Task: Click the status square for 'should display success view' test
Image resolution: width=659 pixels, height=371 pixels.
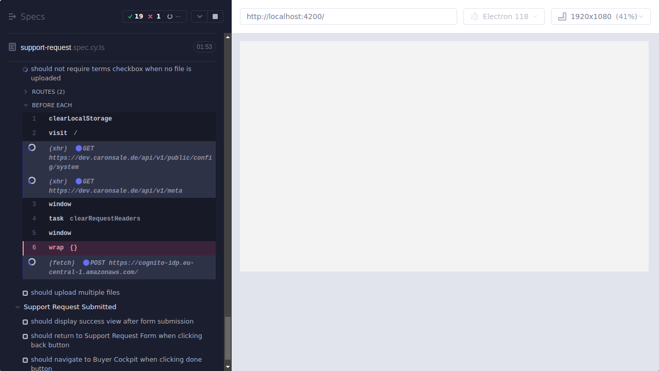Action: 25,322
